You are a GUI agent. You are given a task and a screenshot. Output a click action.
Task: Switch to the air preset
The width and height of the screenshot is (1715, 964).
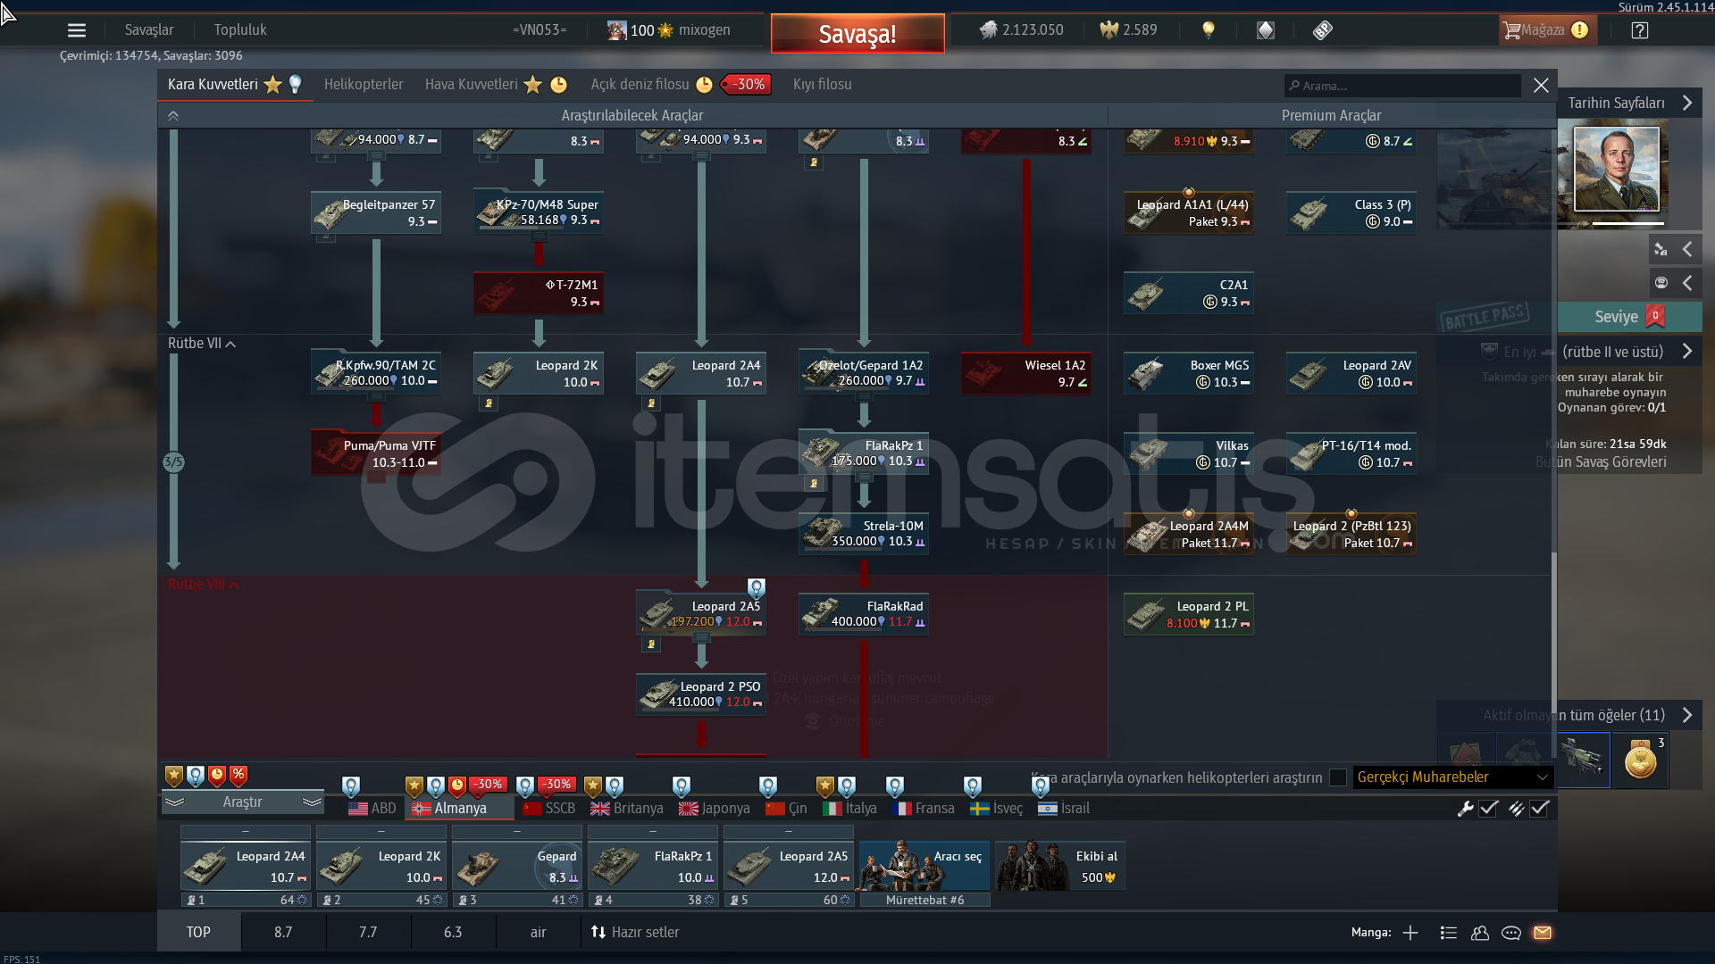538,933
